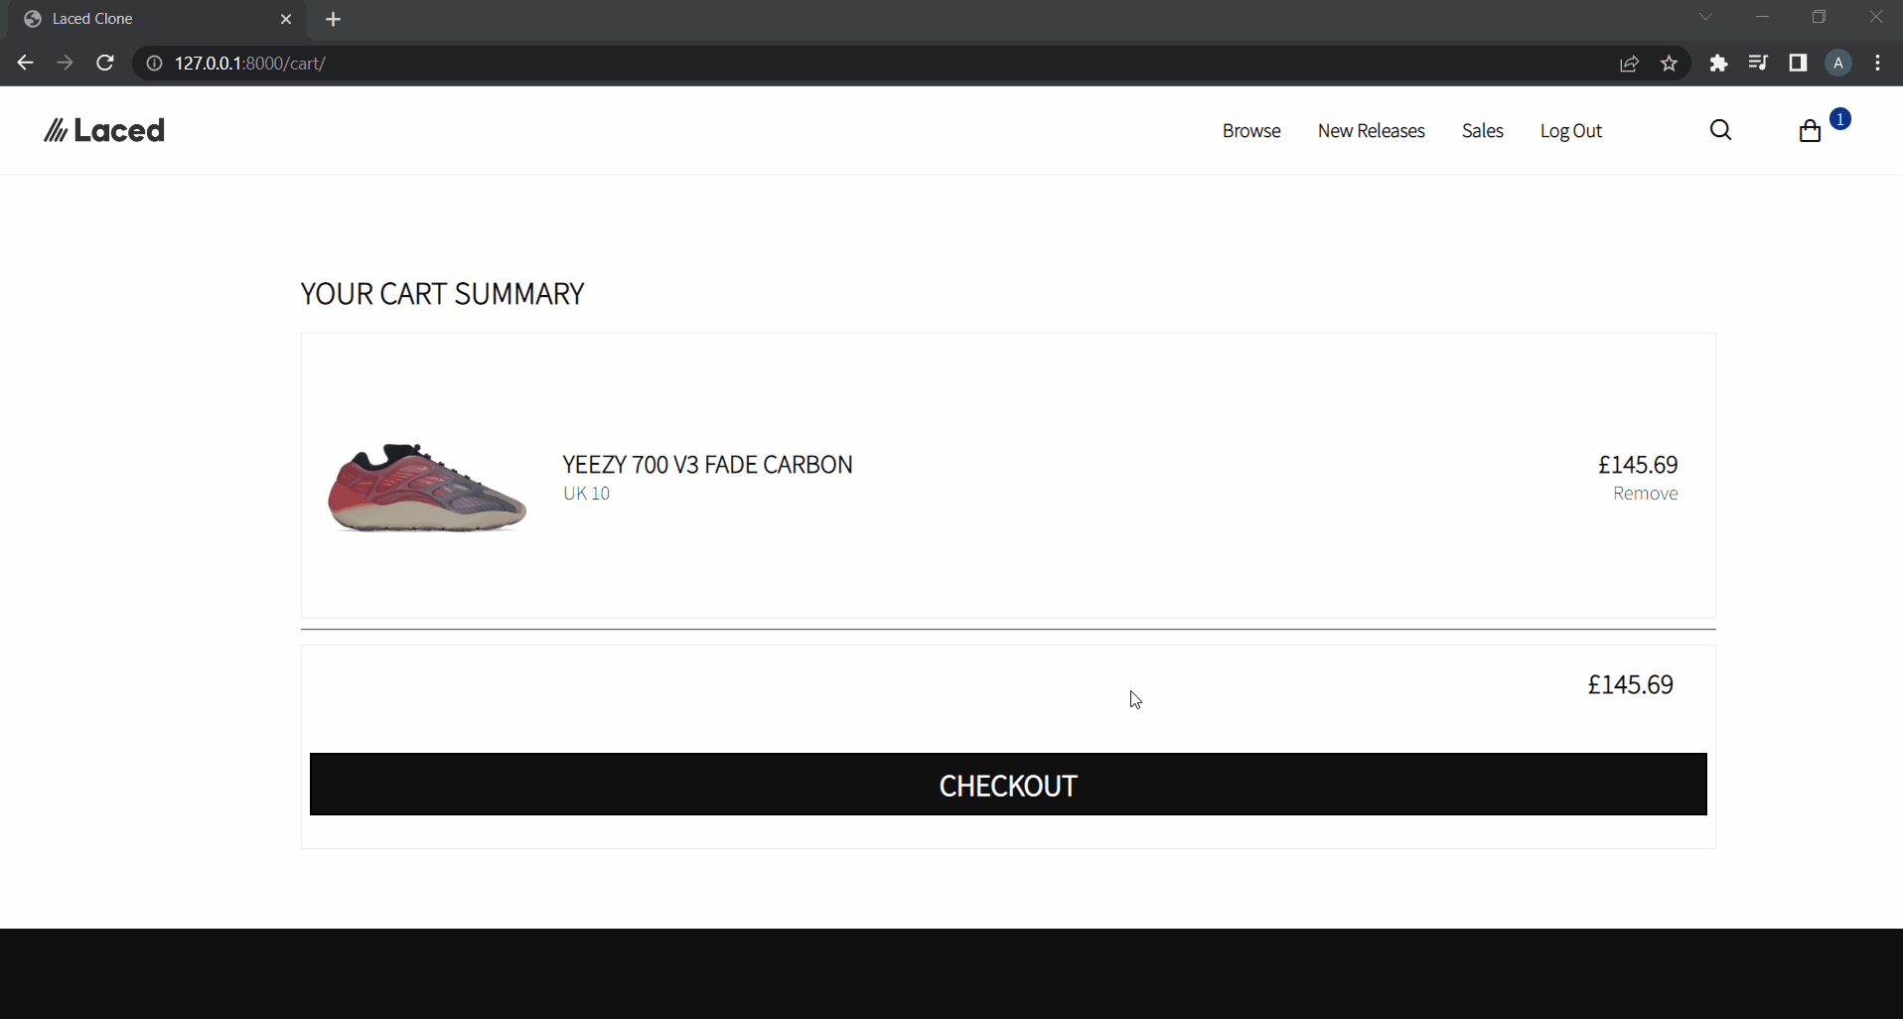The image size is (1903, 1019).
Task: Open the reading list media icon
Action: pyautogui.click(x=1758, y=63)
